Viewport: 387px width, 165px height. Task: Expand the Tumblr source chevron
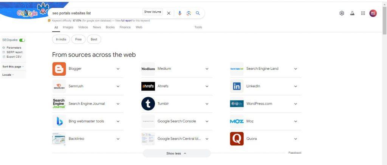207,104
